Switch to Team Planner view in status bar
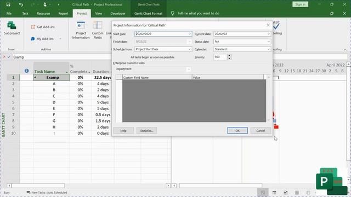 (286, 193)
